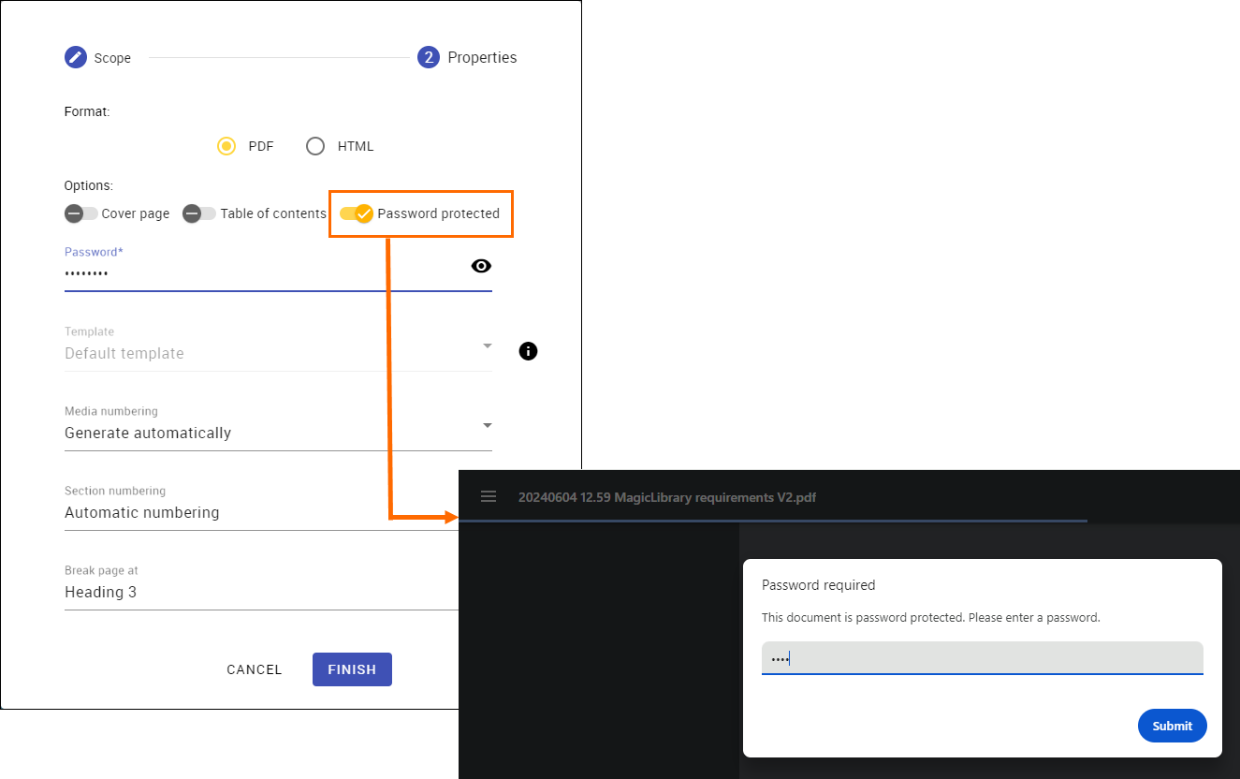The height and width of the screenshot is (779, 1240).
Task: Click the FINISH button
Action: (x=352, y=669)
